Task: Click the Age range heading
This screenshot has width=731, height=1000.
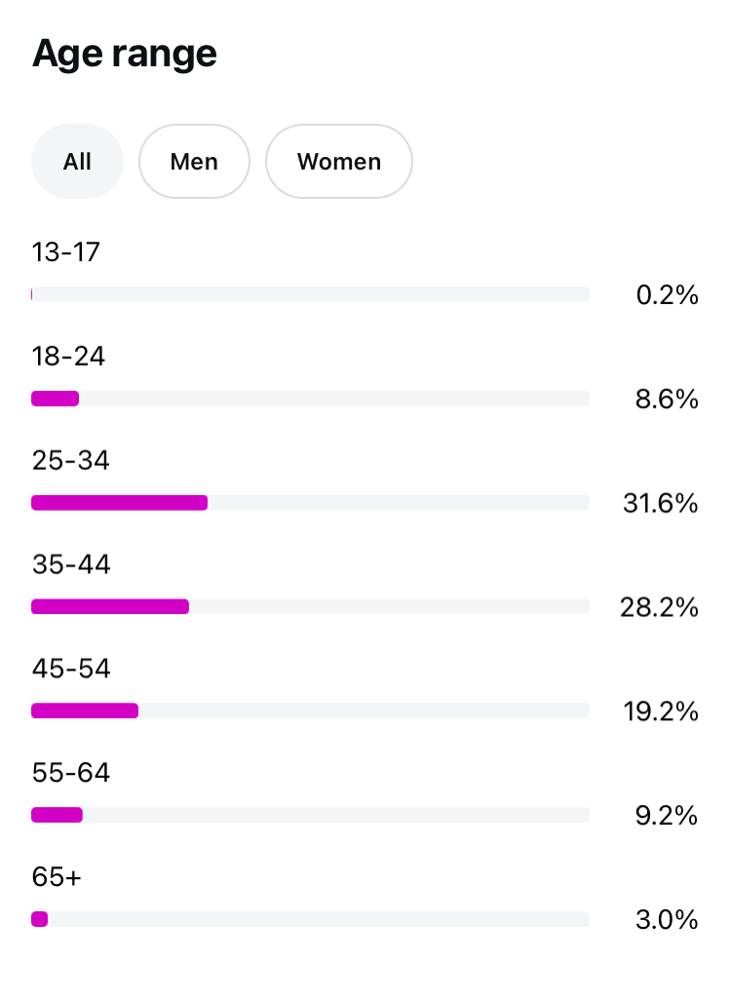Action: coord(125,54)
